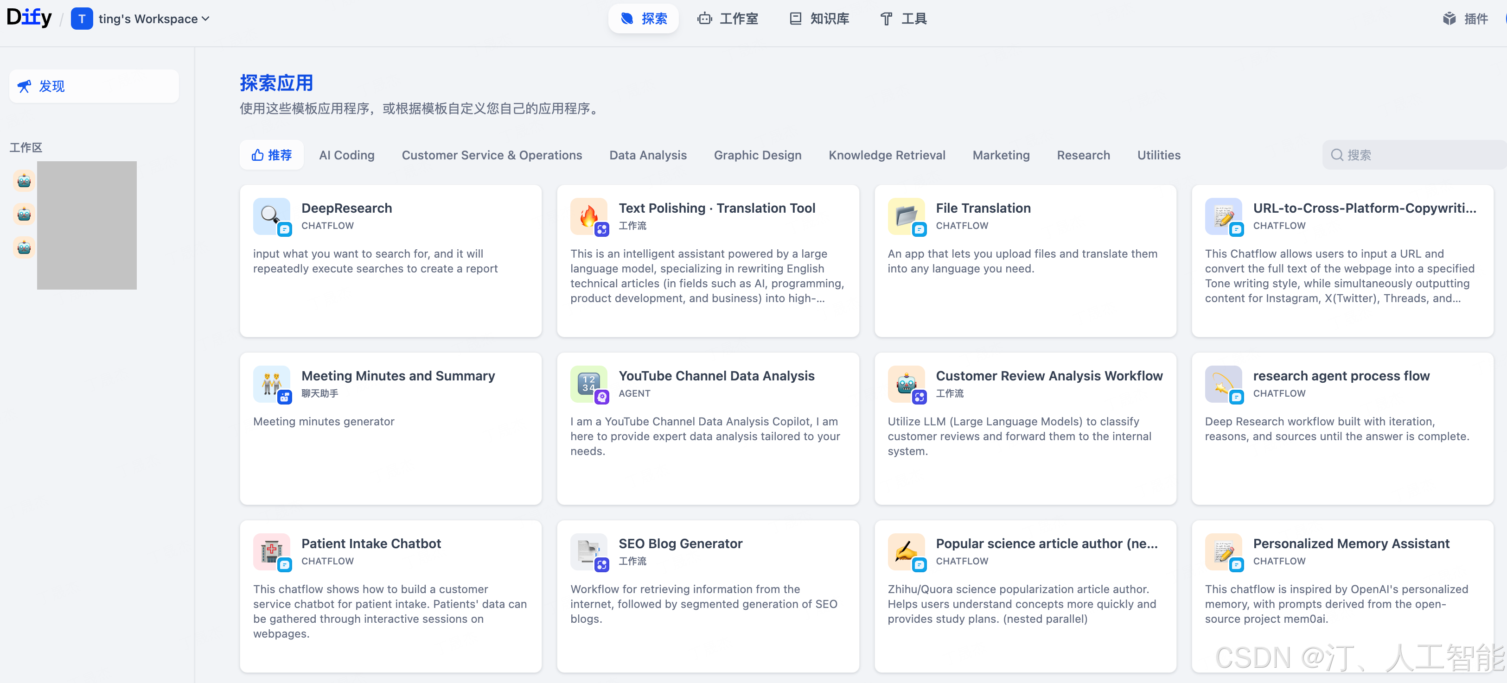Click the Popular science article writing-hand icon
The image size is (1507, 683).
[x=905, y=551]
